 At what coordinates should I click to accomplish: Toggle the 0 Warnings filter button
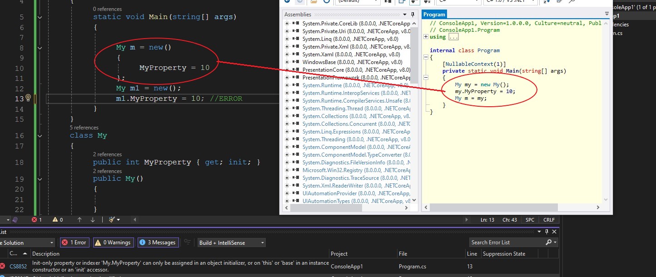tap(114, 242)
